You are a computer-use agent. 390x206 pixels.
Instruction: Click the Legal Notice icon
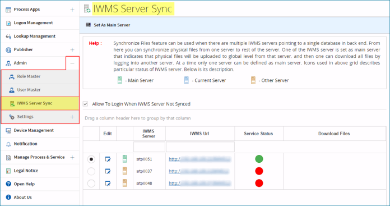pyautogui.click(x=8, y=171)
